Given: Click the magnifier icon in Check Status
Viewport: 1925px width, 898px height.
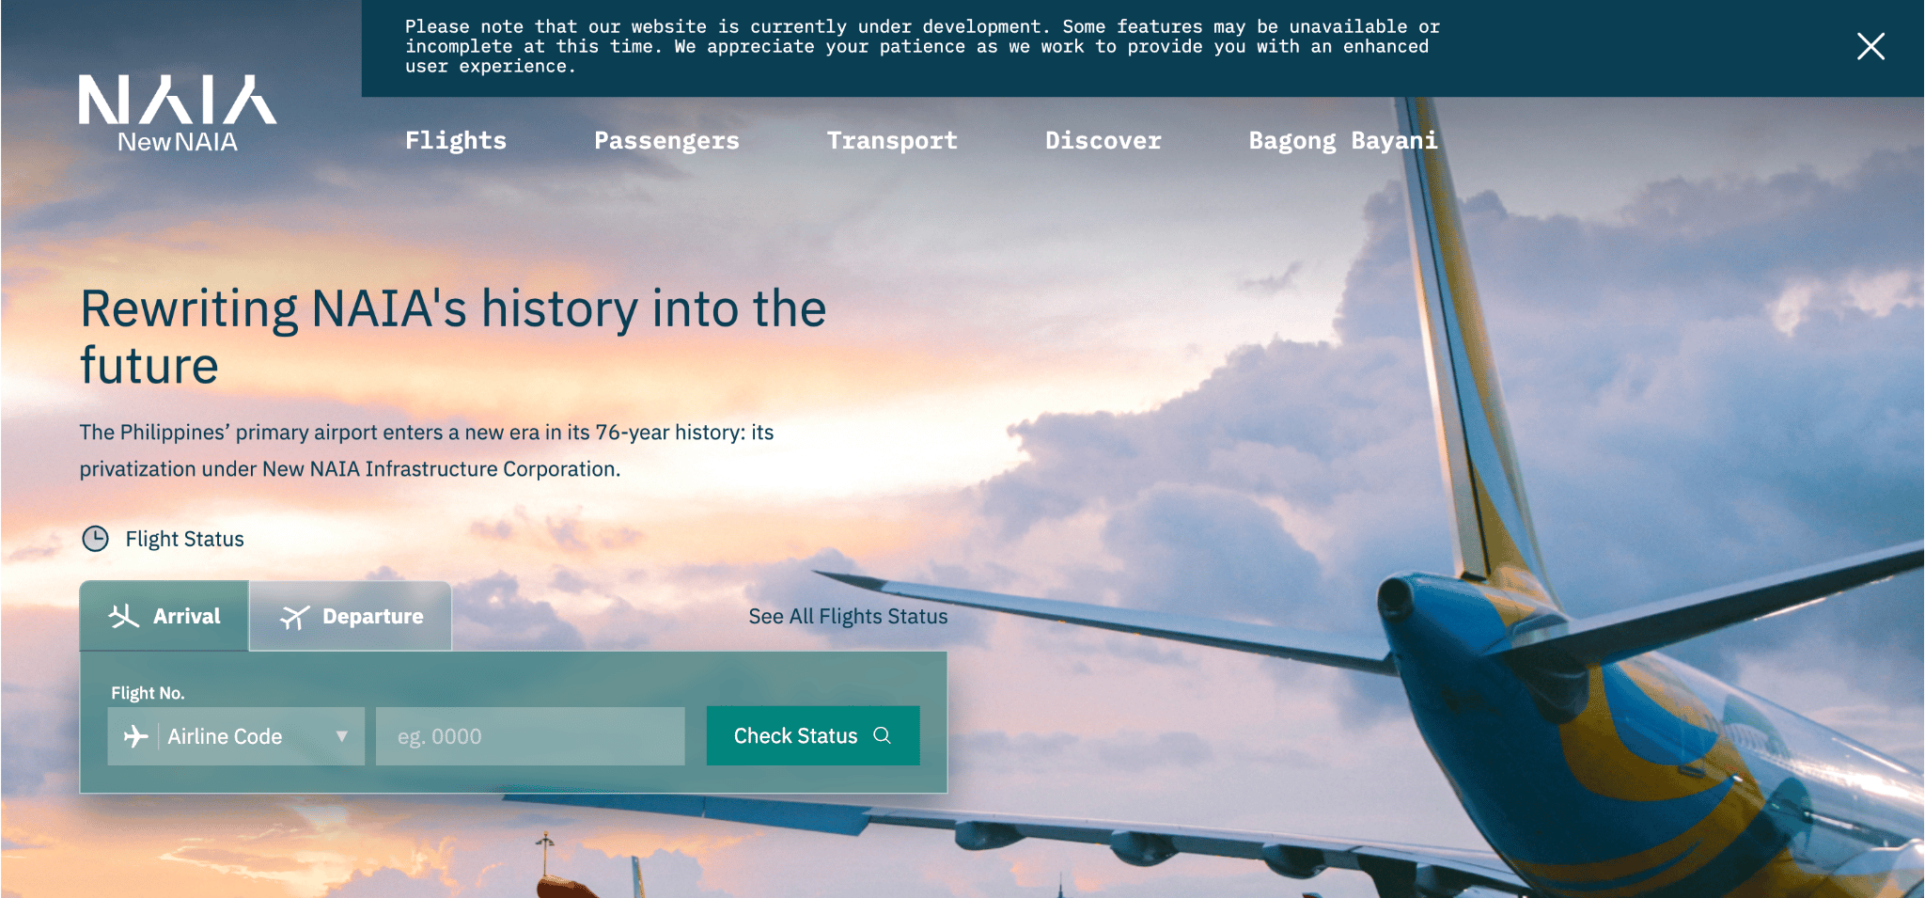Looking at the screenshot, I should tap(882, 735).
